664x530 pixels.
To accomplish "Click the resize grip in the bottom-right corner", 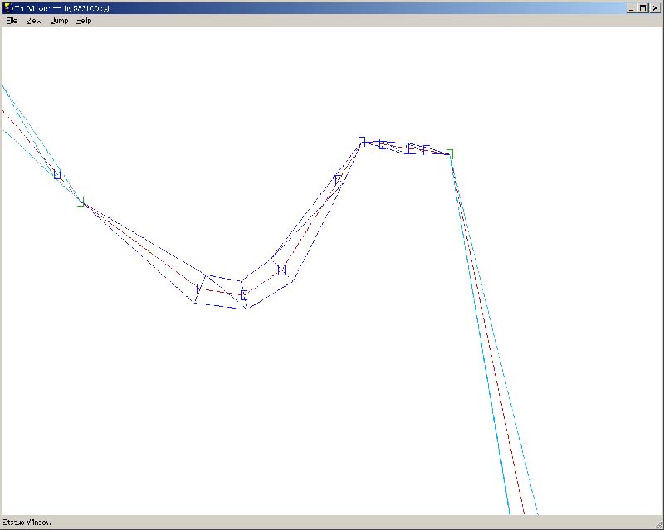I will (657, 523).
